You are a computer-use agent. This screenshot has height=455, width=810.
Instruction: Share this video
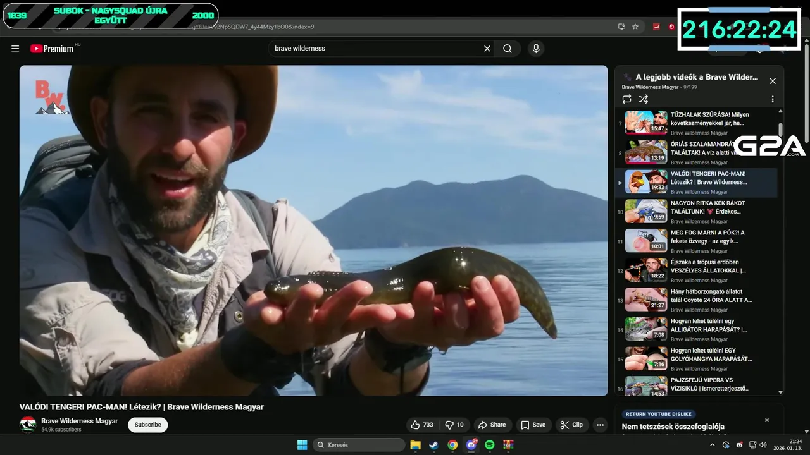(x=492, y=425)
